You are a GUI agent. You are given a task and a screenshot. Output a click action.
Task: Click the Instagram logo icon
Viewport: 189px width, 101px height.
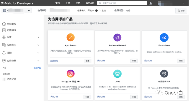click(71, 74)
